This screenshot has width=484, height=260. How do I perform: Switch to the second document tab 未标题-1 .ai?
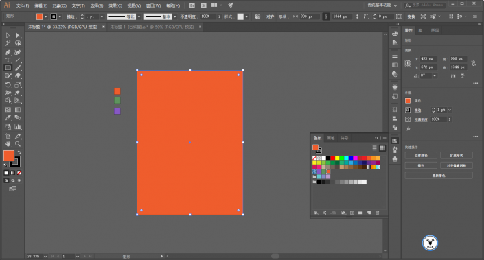pyautogui.click(x=152, y=27)
